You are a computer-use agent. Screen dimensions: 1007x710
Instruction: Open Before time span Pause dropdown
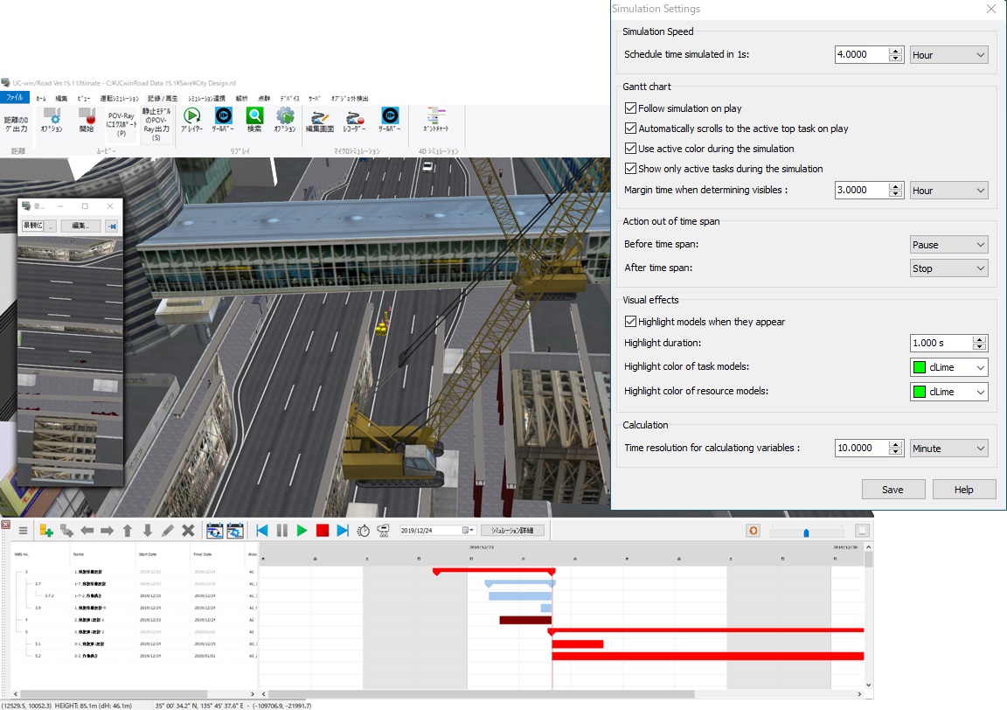click(x=948, y=244)
